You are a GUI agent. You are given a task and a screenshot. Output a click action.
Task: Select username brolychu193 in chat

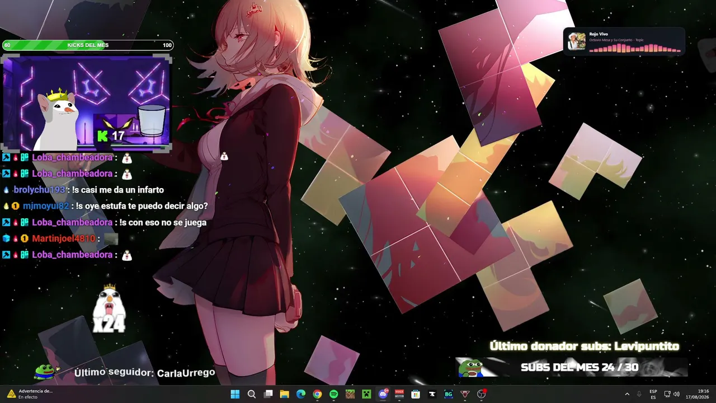click(x=40, y=190)
